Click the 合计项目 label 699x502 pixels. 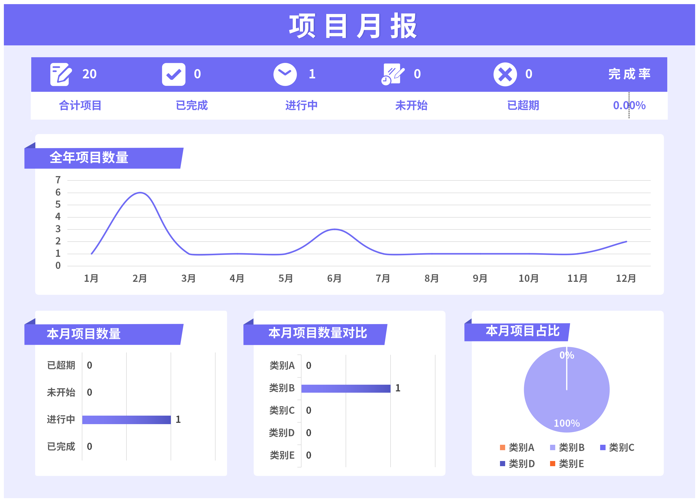80,105
